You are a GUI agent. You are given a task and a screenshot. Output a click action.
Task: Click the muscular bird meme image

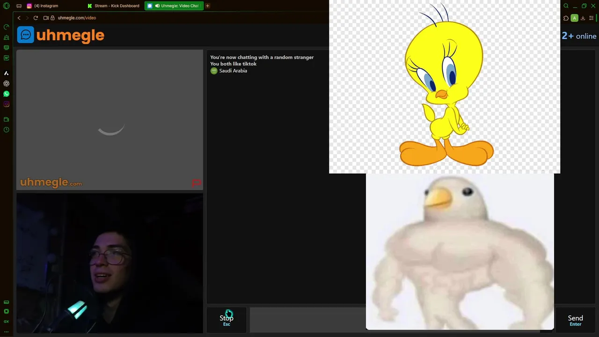[460, 252]
